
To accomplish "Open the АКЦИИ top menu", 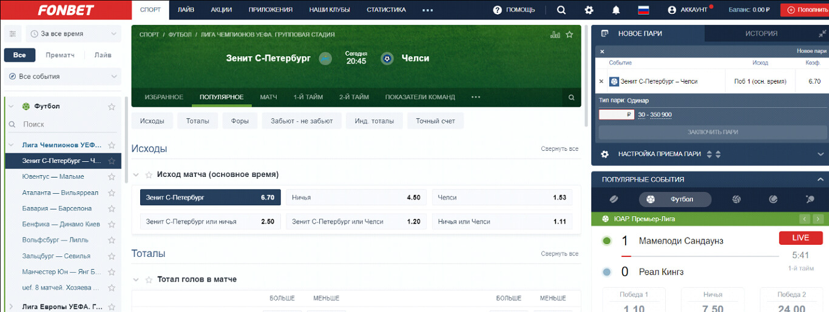I will pyautogui.click(x=221, y=10).
